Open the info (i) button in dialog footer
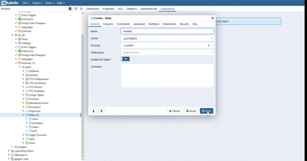Viewport: 307px width, 161px height. [93, 111]
